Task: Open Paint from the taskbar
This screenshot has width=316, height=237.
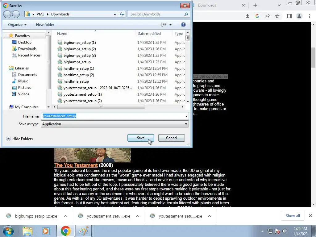Action: (x=83, y=231)
